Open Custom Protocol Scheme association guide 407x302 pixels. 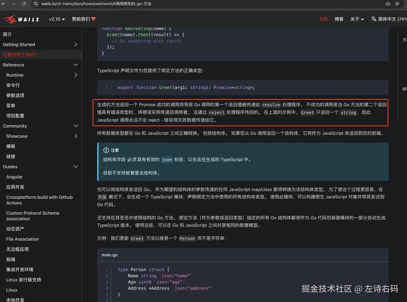coord(33,216)
